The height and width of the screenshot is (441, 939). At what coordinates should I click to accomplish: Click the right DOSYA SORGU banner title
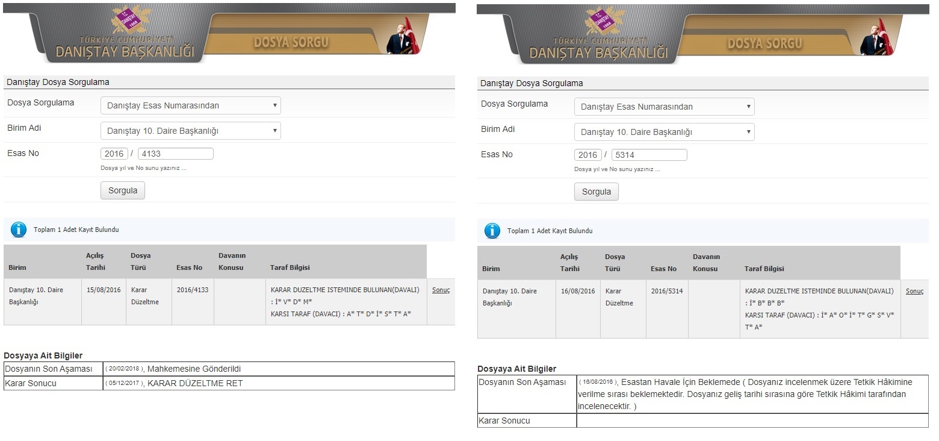click(764, 43)
